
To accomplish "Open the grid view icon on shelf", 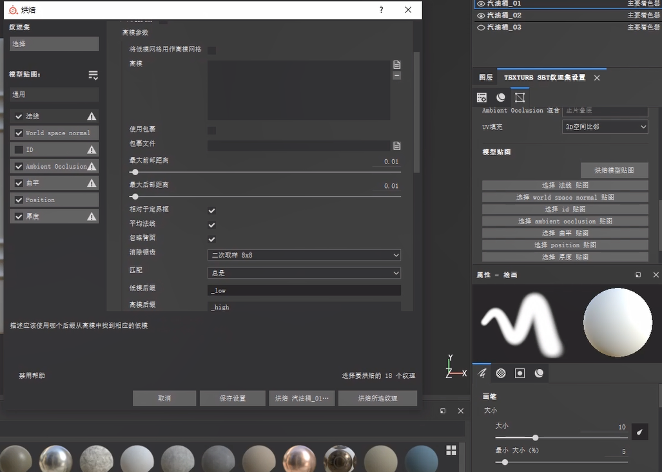I will [x=451, y=449].
